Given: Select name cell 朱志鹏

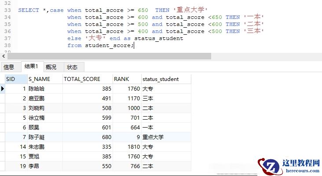Looking at the screenshot, I should pos(45,147).
